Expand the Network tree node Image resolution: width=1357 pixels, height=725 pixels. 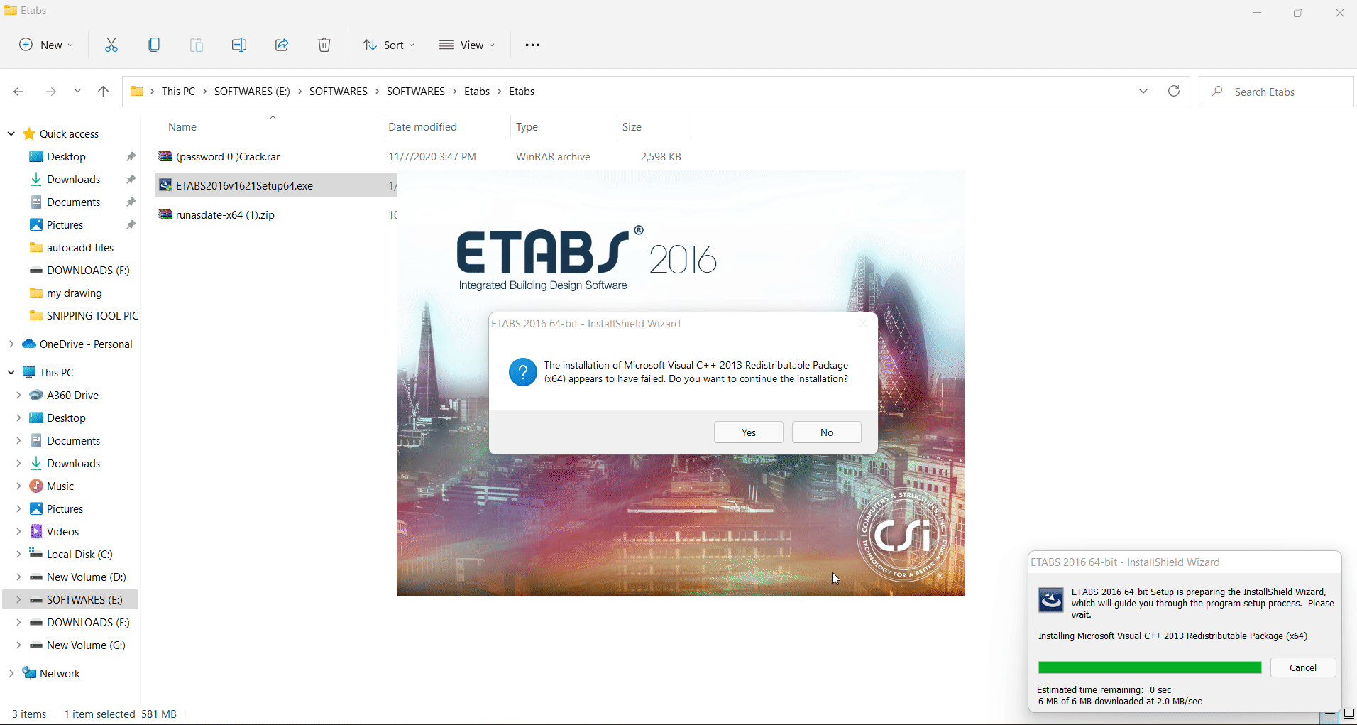pyautogui.click(x=11, y=673)
